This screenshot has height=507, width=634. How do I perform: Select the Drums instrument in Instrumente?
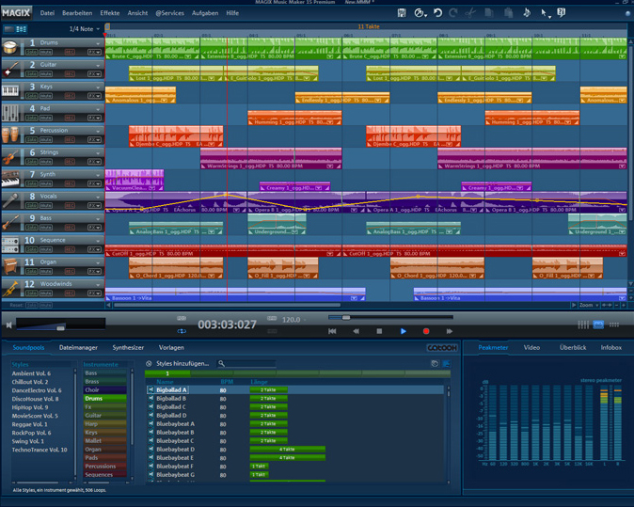(104, 399)
